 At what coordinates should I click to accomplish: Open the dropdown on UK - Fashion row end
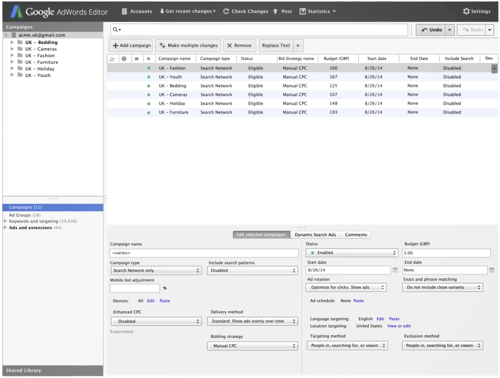click(x=494, y=68)
